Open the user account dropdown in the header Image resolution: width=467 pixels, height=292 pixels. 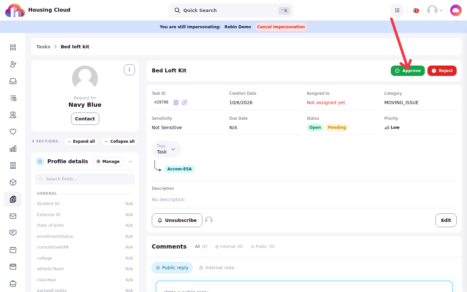435,10
